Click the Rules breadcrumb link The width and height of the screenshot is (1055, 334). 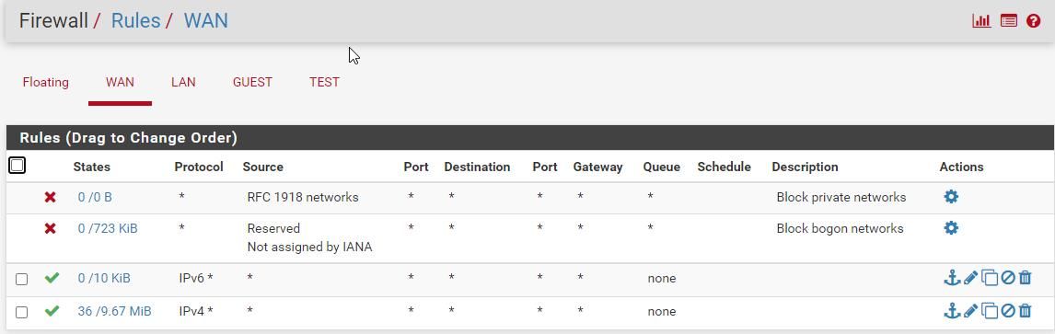tap(136, 21)
